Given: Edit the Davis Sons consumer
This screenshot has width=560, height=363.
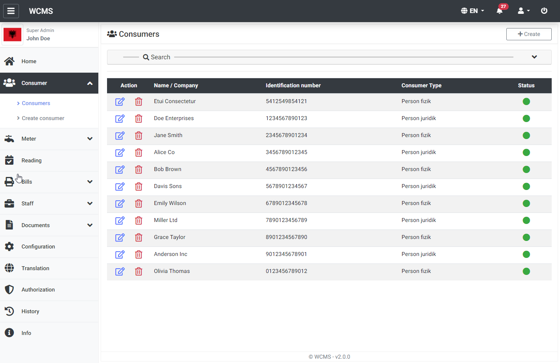Looking at the screenshot, I should 120,186.
